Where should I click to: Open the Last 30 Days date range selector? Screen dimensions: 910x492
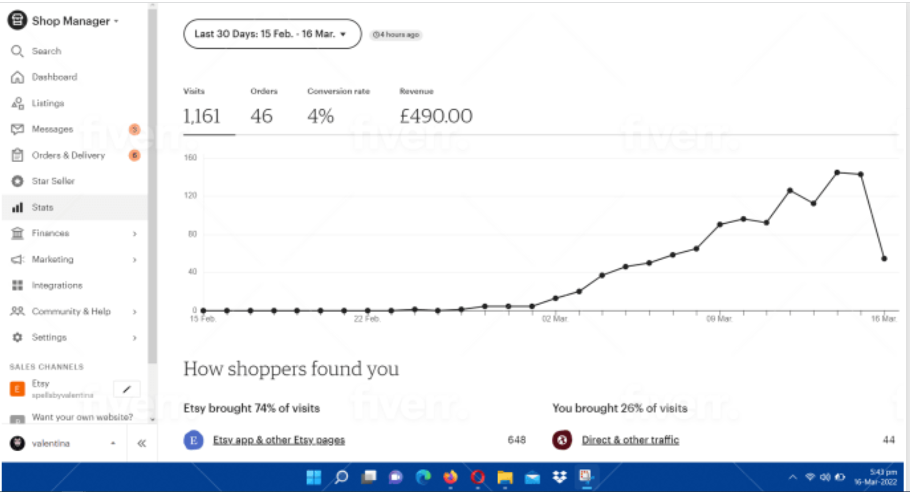(271, 33)
